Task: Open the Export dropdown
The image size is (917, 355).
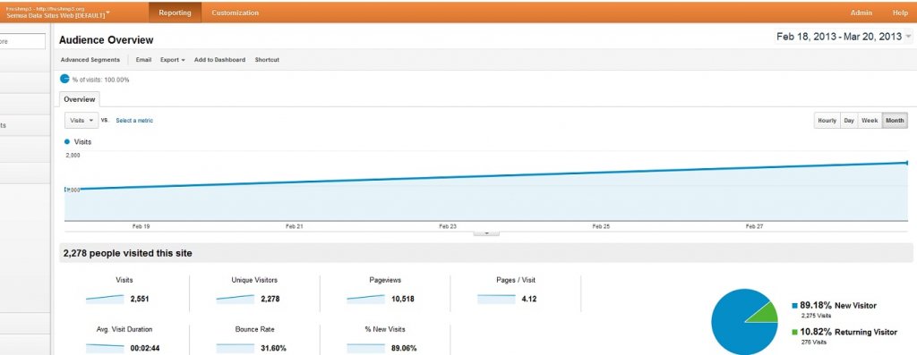Action: (x=172, y=60)
